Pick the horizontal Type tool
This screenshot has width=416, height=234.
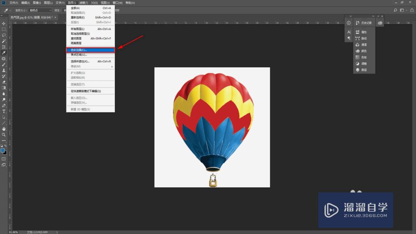4,111
